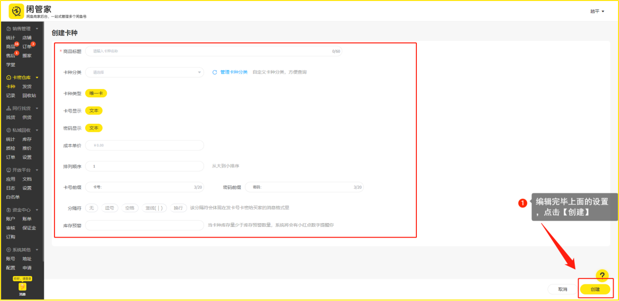Select 换行 as the separator option
619x301 pixels.
tap(178, 208)
